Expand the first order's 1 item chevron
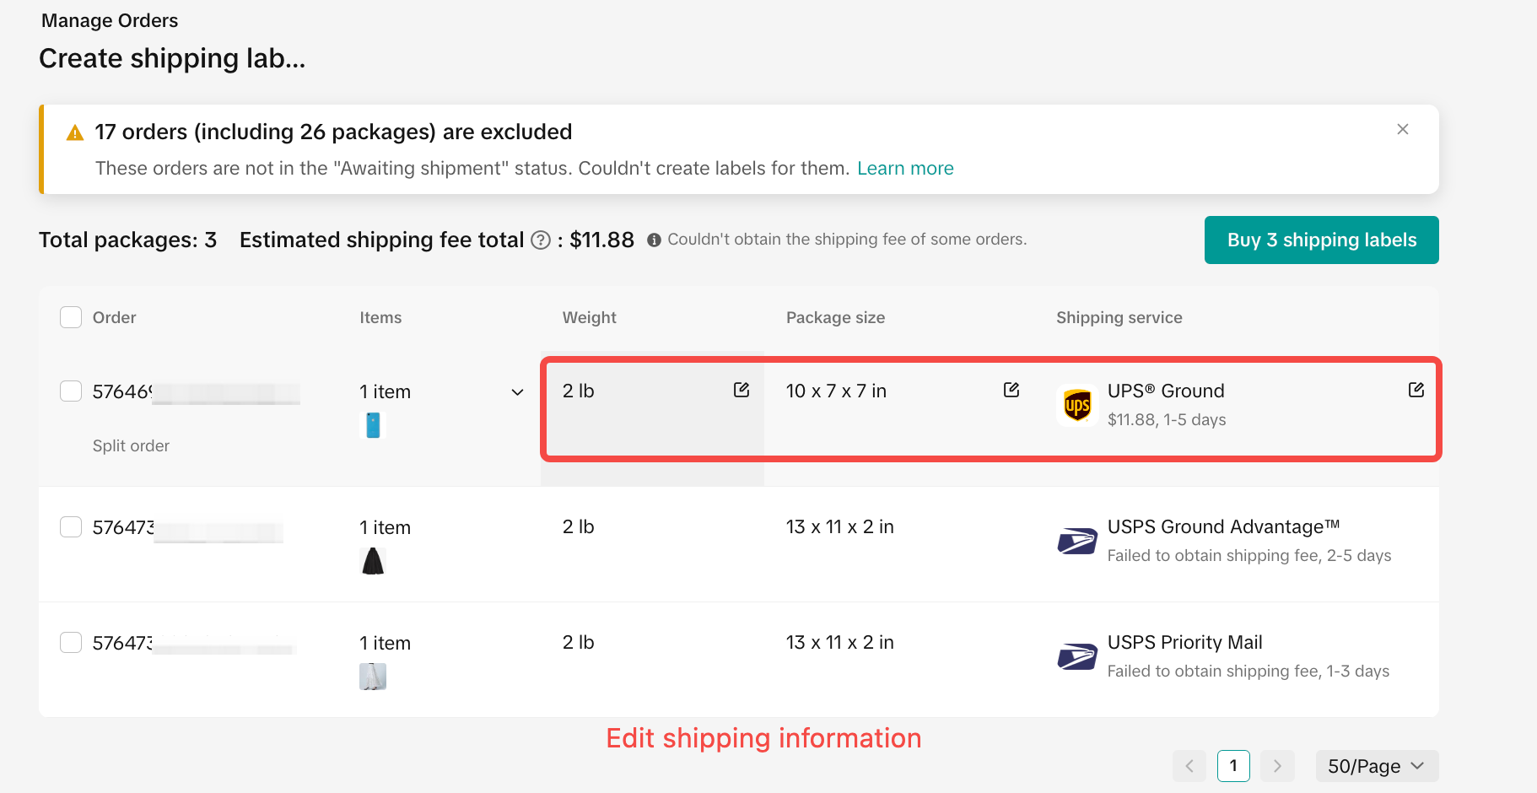The image size is (1537, 793). point(517,392)
